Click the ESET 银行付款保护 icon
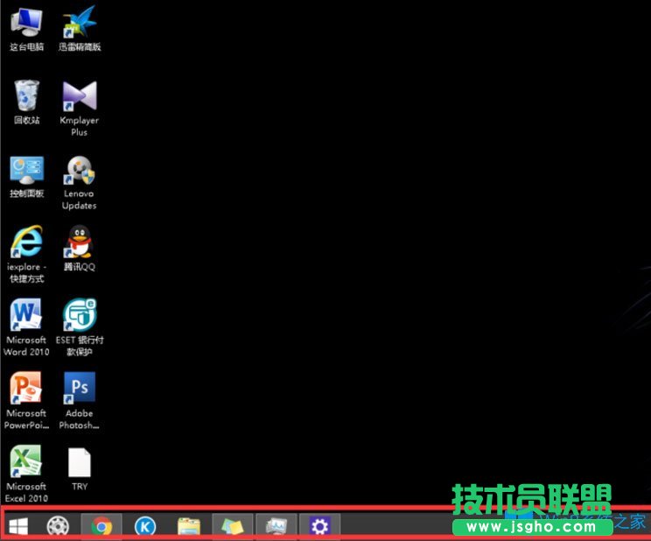 [80, 315]
